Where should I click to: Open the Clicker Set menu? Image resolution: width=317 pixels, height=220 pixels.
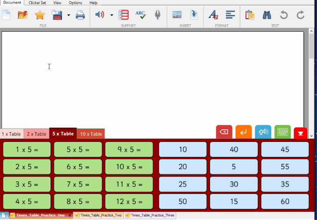37,3
